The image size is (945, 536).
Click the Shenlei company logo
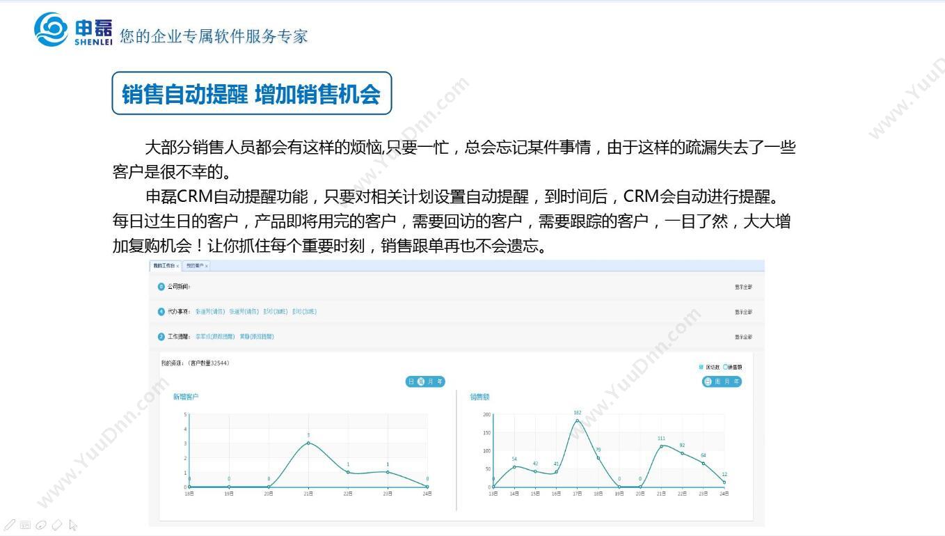72,29
